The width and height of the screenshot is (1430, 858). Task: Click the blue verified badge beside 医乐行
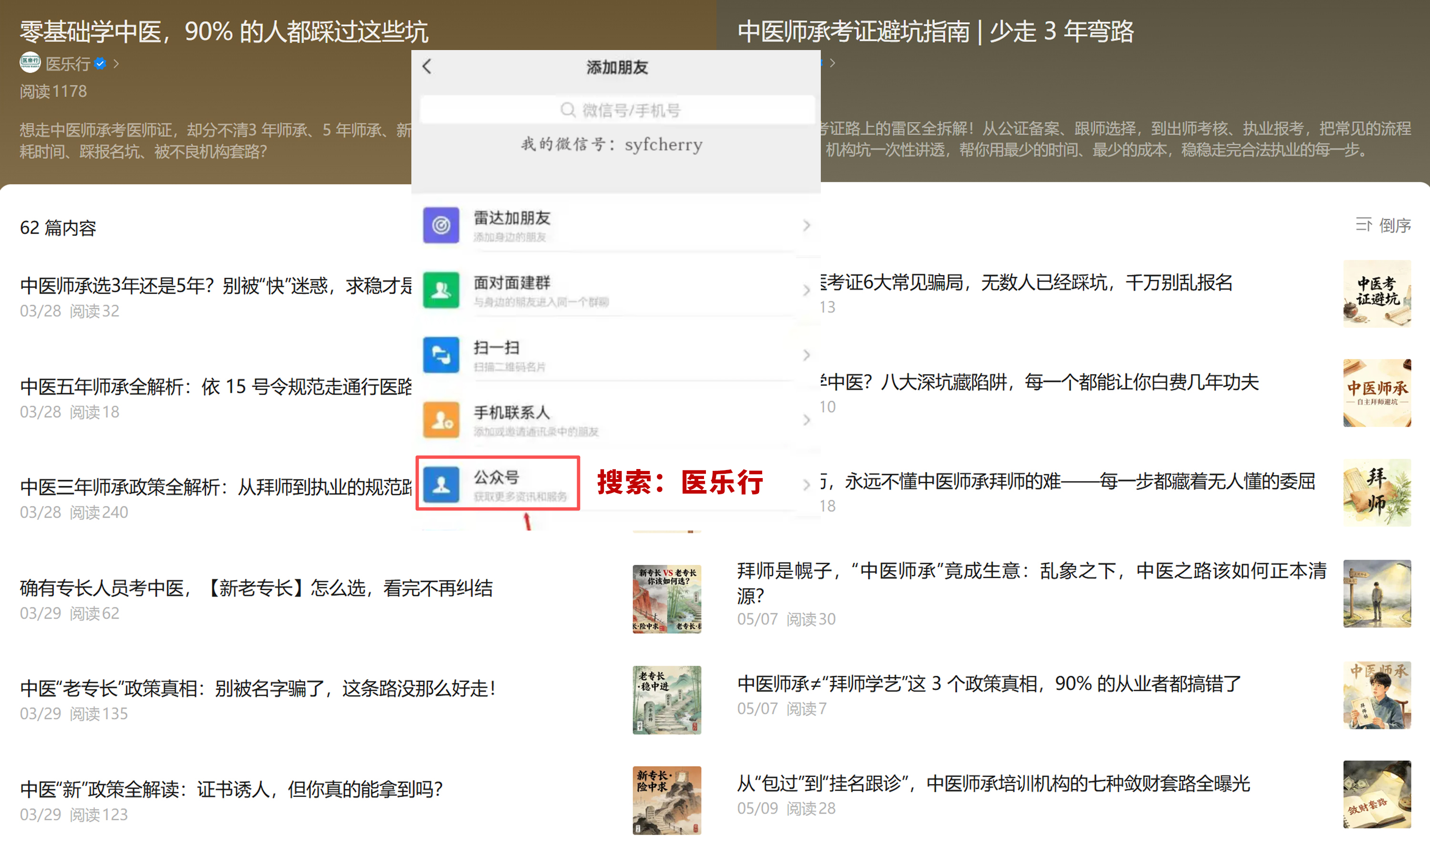click(x=100, y=63)
